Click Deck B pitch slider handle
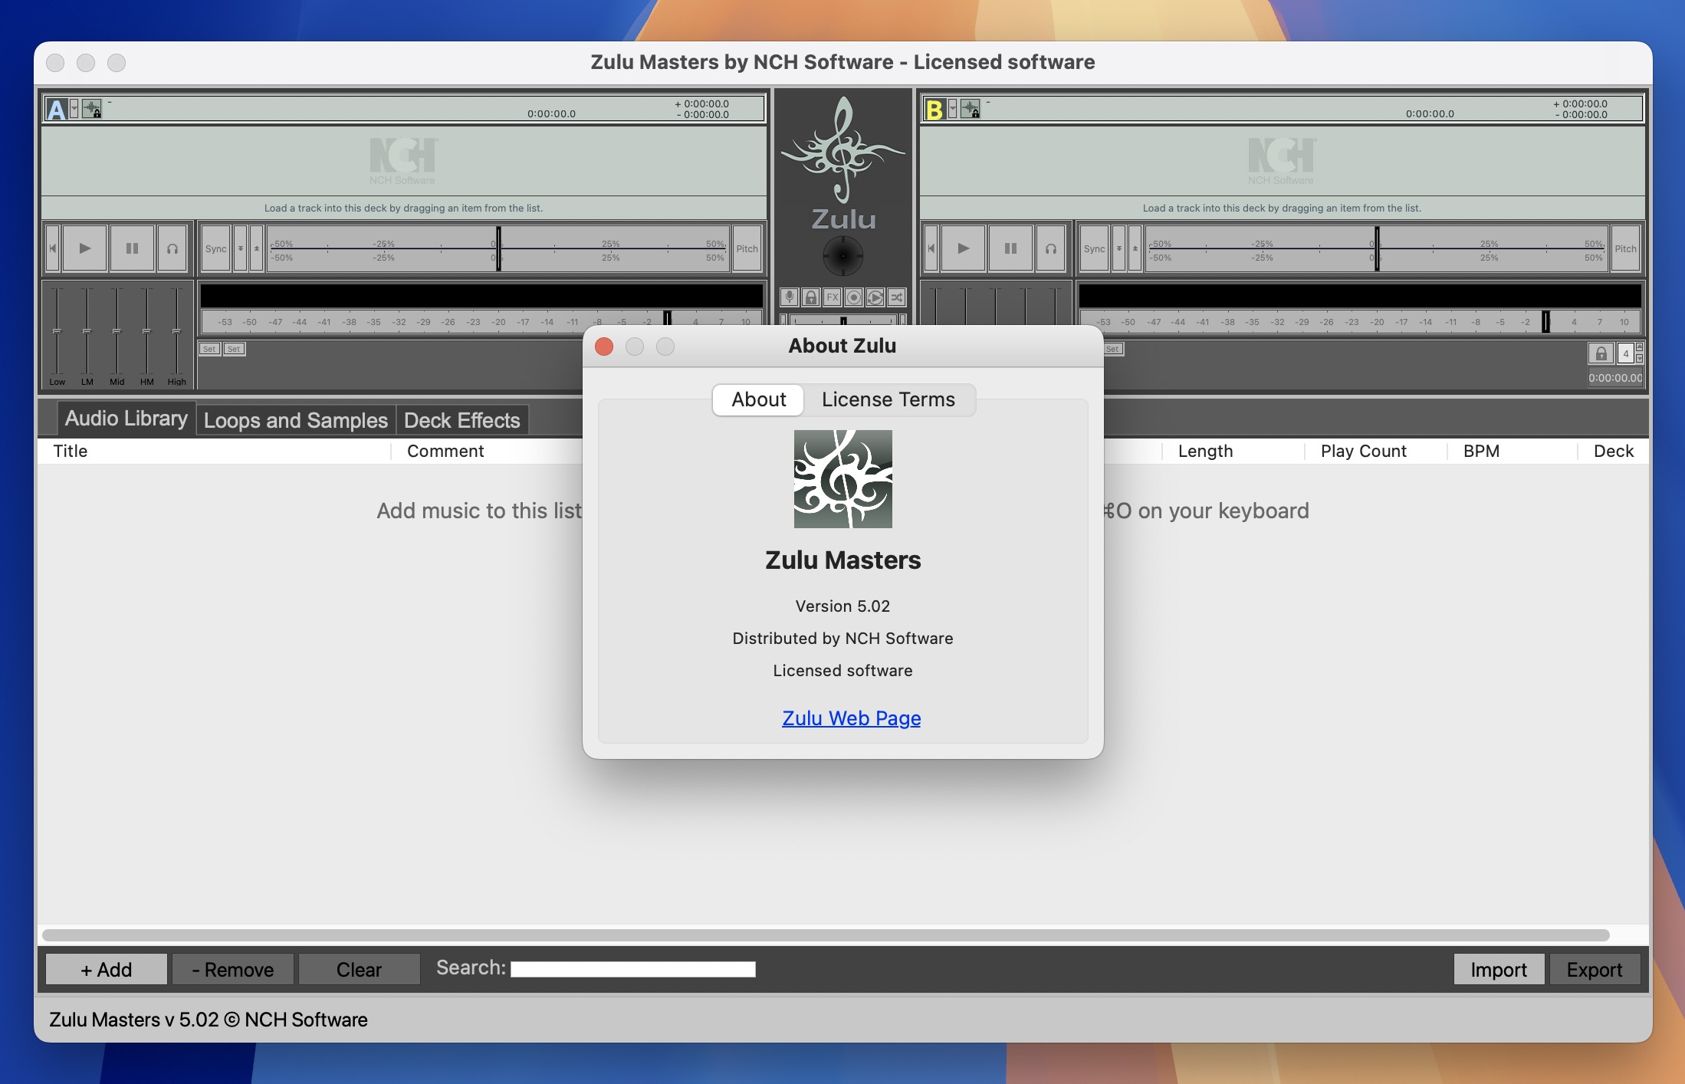 (1377, 248)
